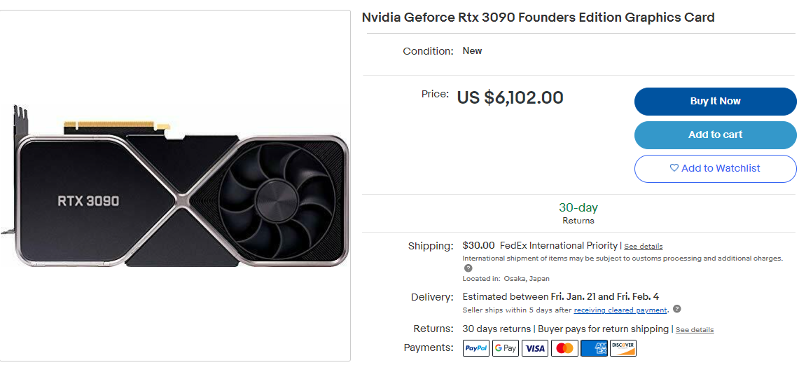Click the Discover card icon

623,348
